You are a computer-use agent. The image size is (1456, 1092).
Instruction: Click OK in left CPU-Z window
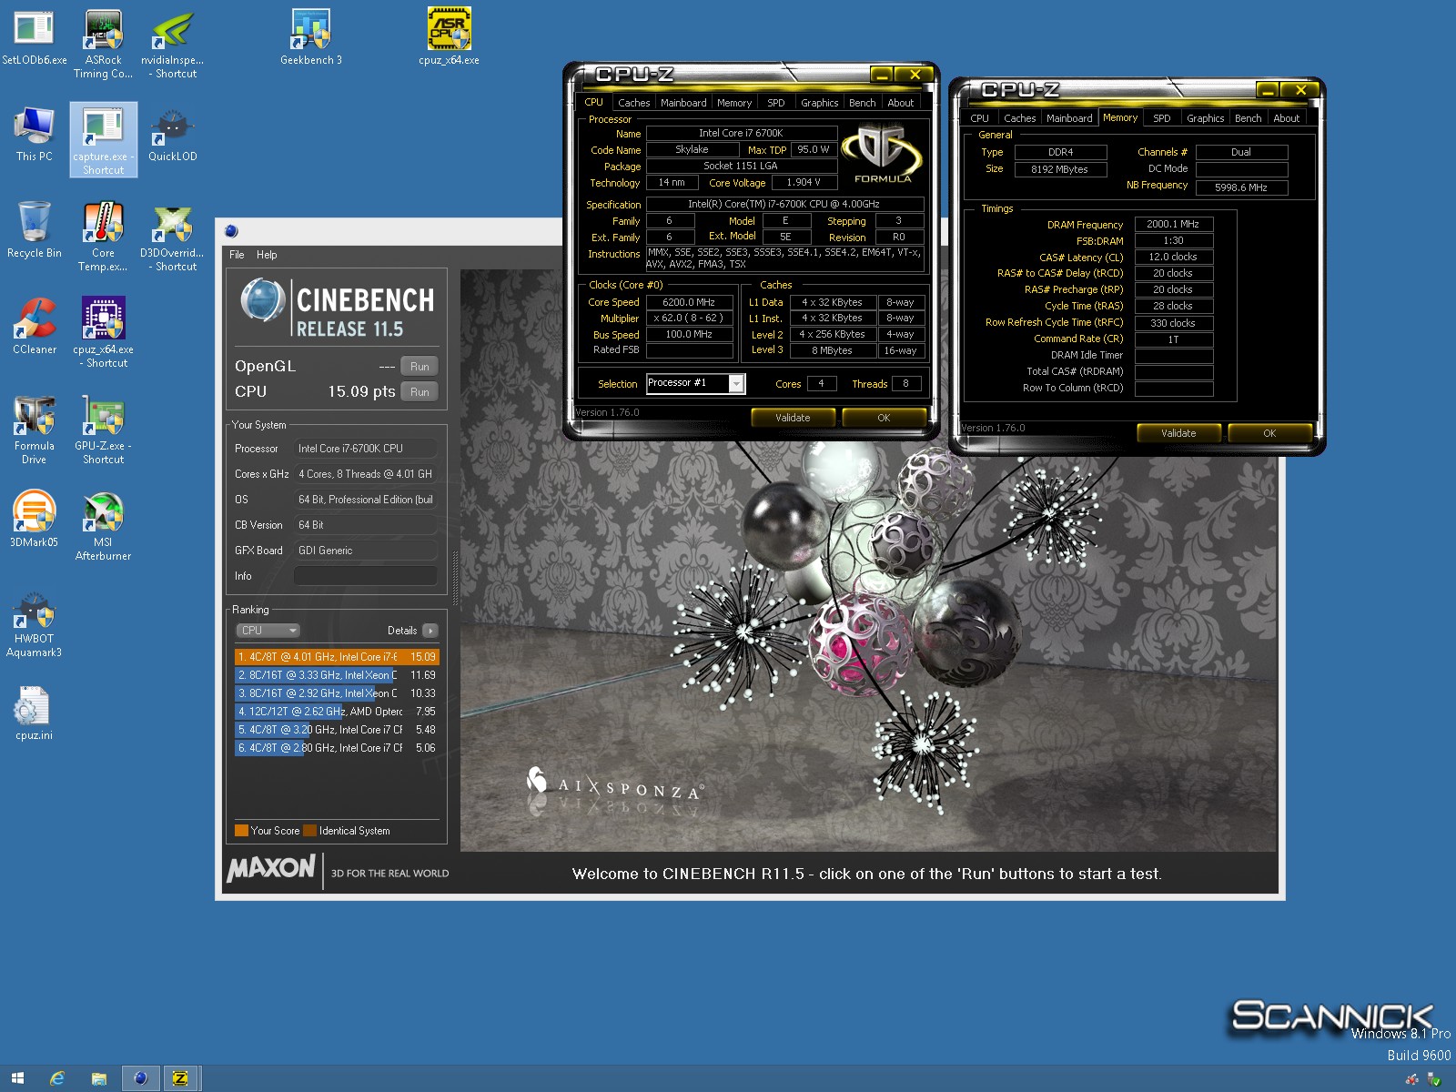(x=884, y=418)
